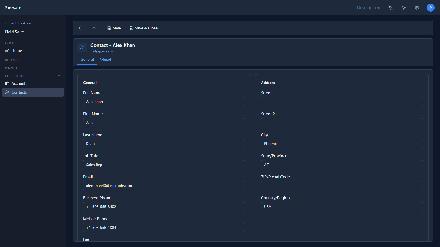Open the user profile avatar P
Image resolution: width=440 pixels, height=247 pixels.
point(431,8)
